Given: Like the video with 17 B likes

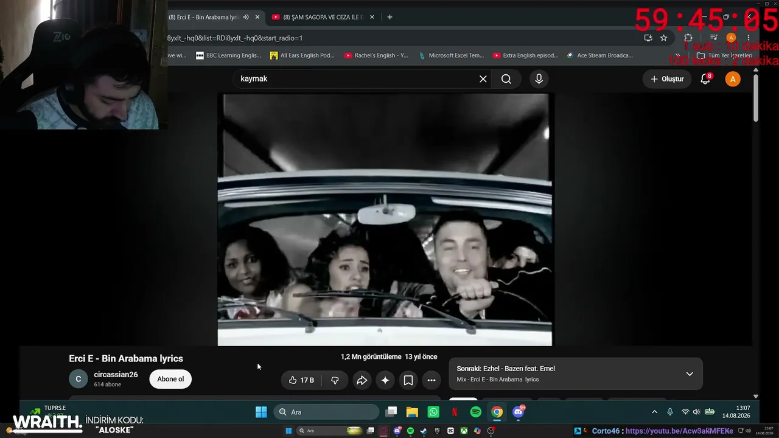Looking at the screenshot, I should 302,380.
